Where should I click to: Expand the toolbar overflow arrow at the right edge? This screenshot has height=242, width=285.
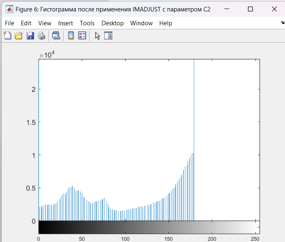click(x=283, y=23)
